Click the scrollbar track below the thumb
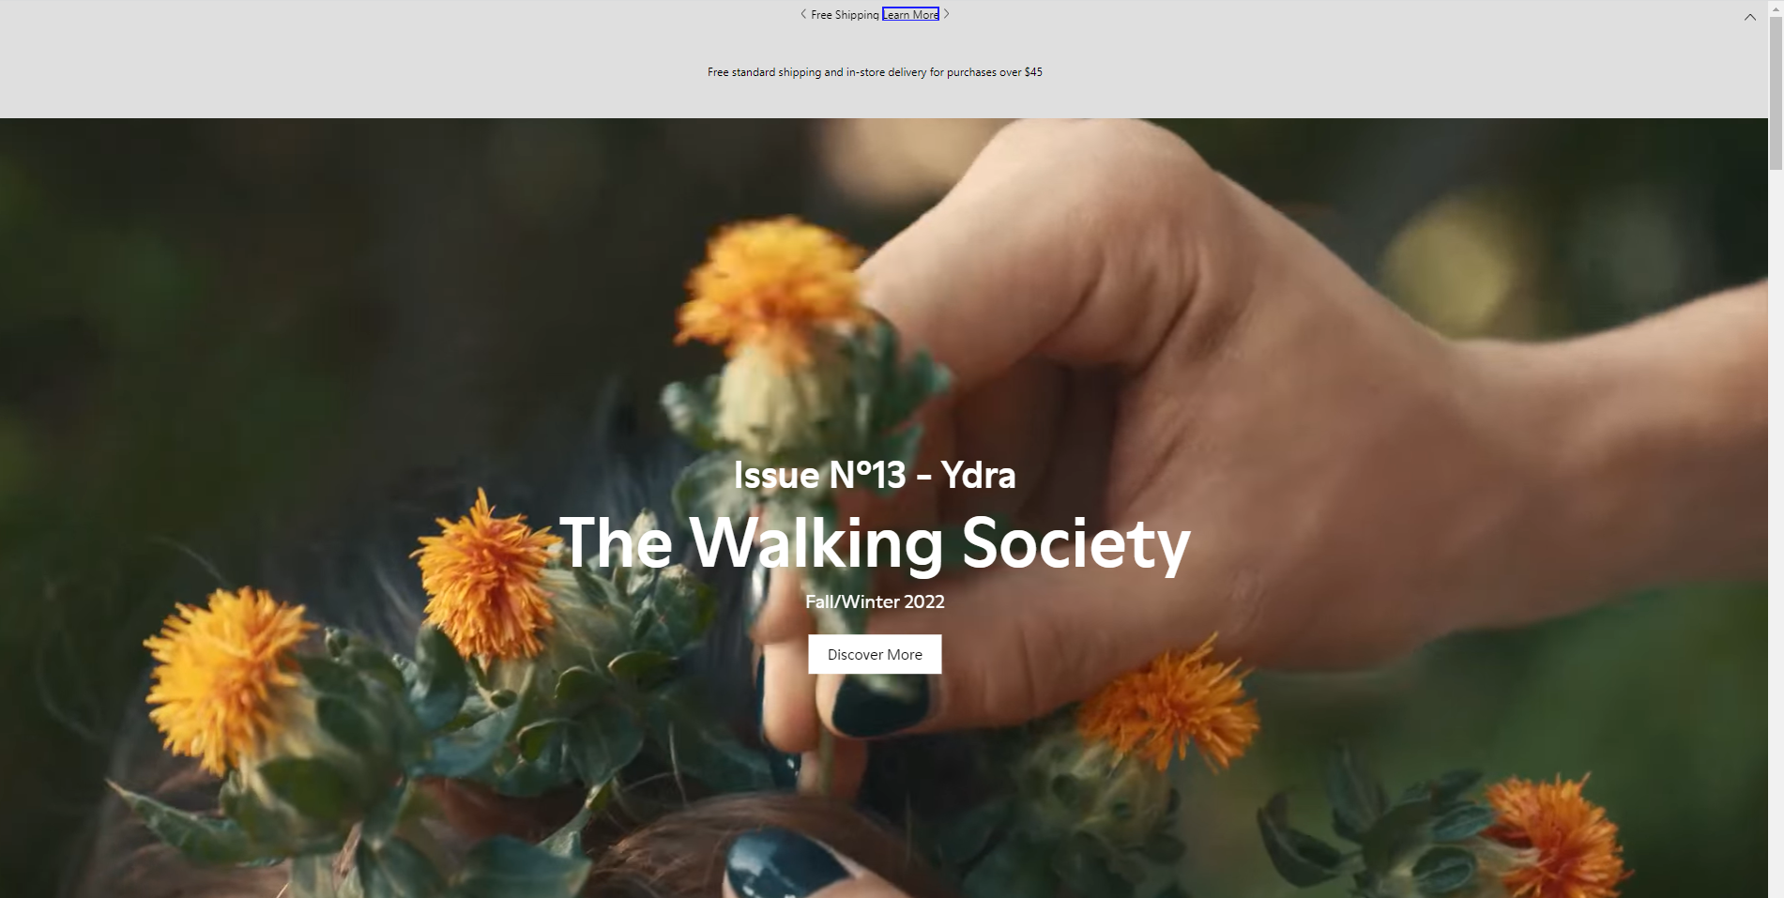 point(1776,535)
